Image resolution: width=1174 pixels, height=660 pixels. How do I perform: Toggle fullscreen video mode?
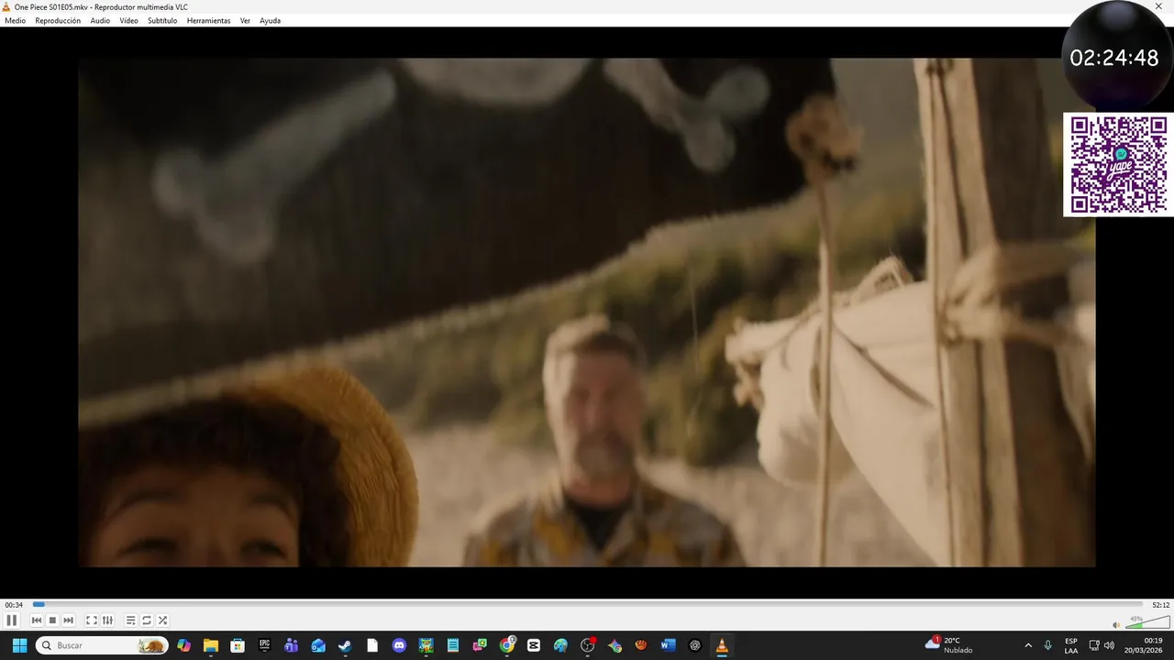tap(92, 621)
